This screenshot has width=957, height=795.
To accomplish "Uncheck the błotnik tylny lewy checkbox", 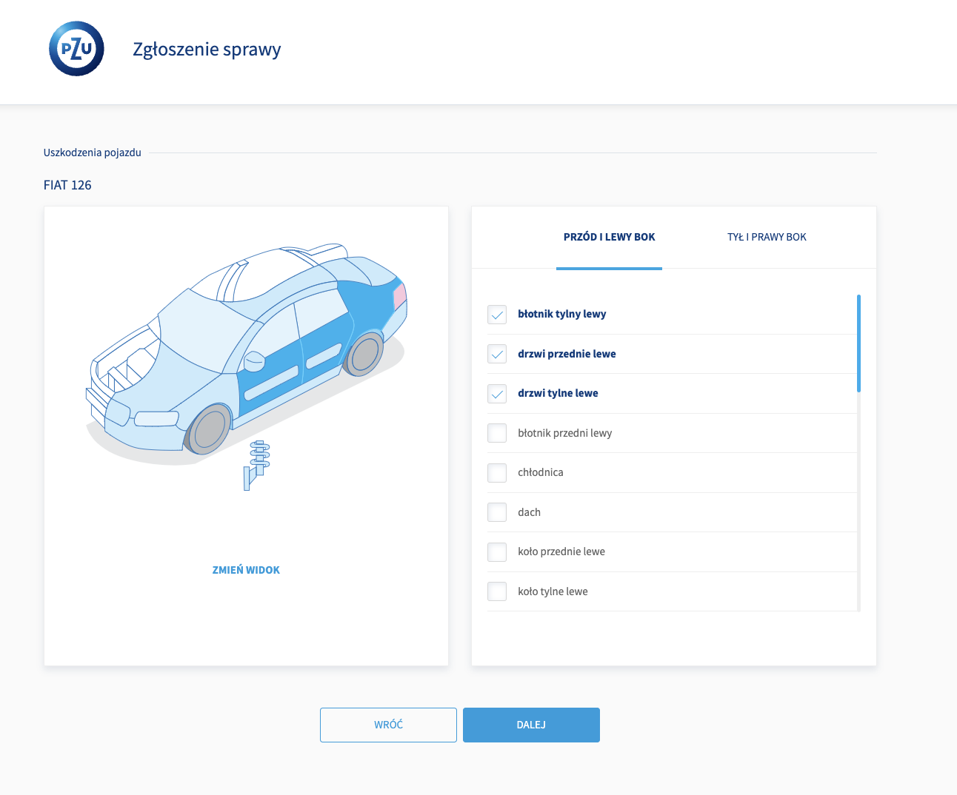I will point(497,315).
